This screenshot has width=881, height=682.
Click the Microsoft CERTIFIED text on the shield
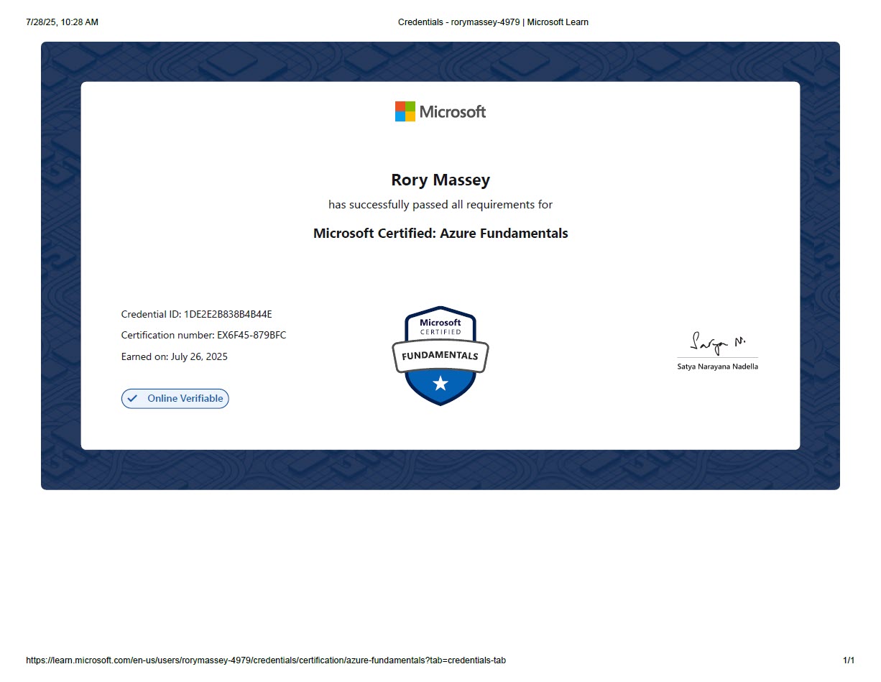click(x=440, y=327)
